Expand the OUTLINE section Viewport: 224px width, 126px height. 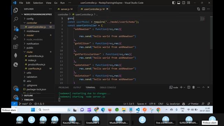tap(37, 96)
